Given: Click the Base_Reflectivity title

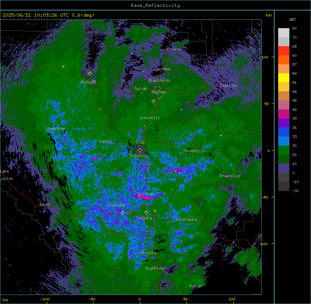Looking at the screenshot, I should pyautogui.click(x=155, y=5).
